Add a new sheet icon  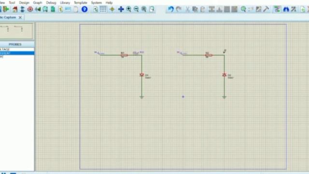tap(303, 9)
